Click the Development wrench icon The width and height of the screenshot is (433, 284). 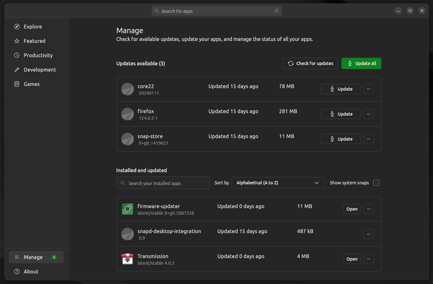[17, 70]
